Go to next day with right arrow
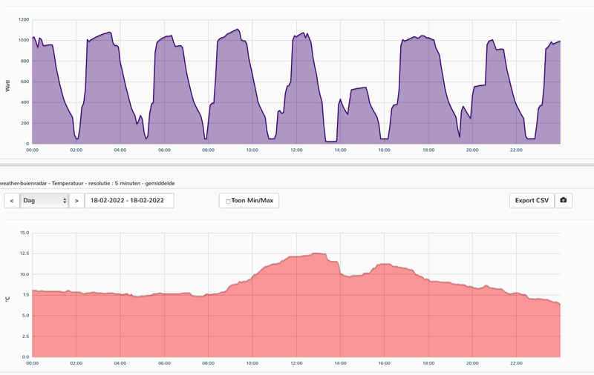Screen dimensions: 594x375 pos(76,201)
